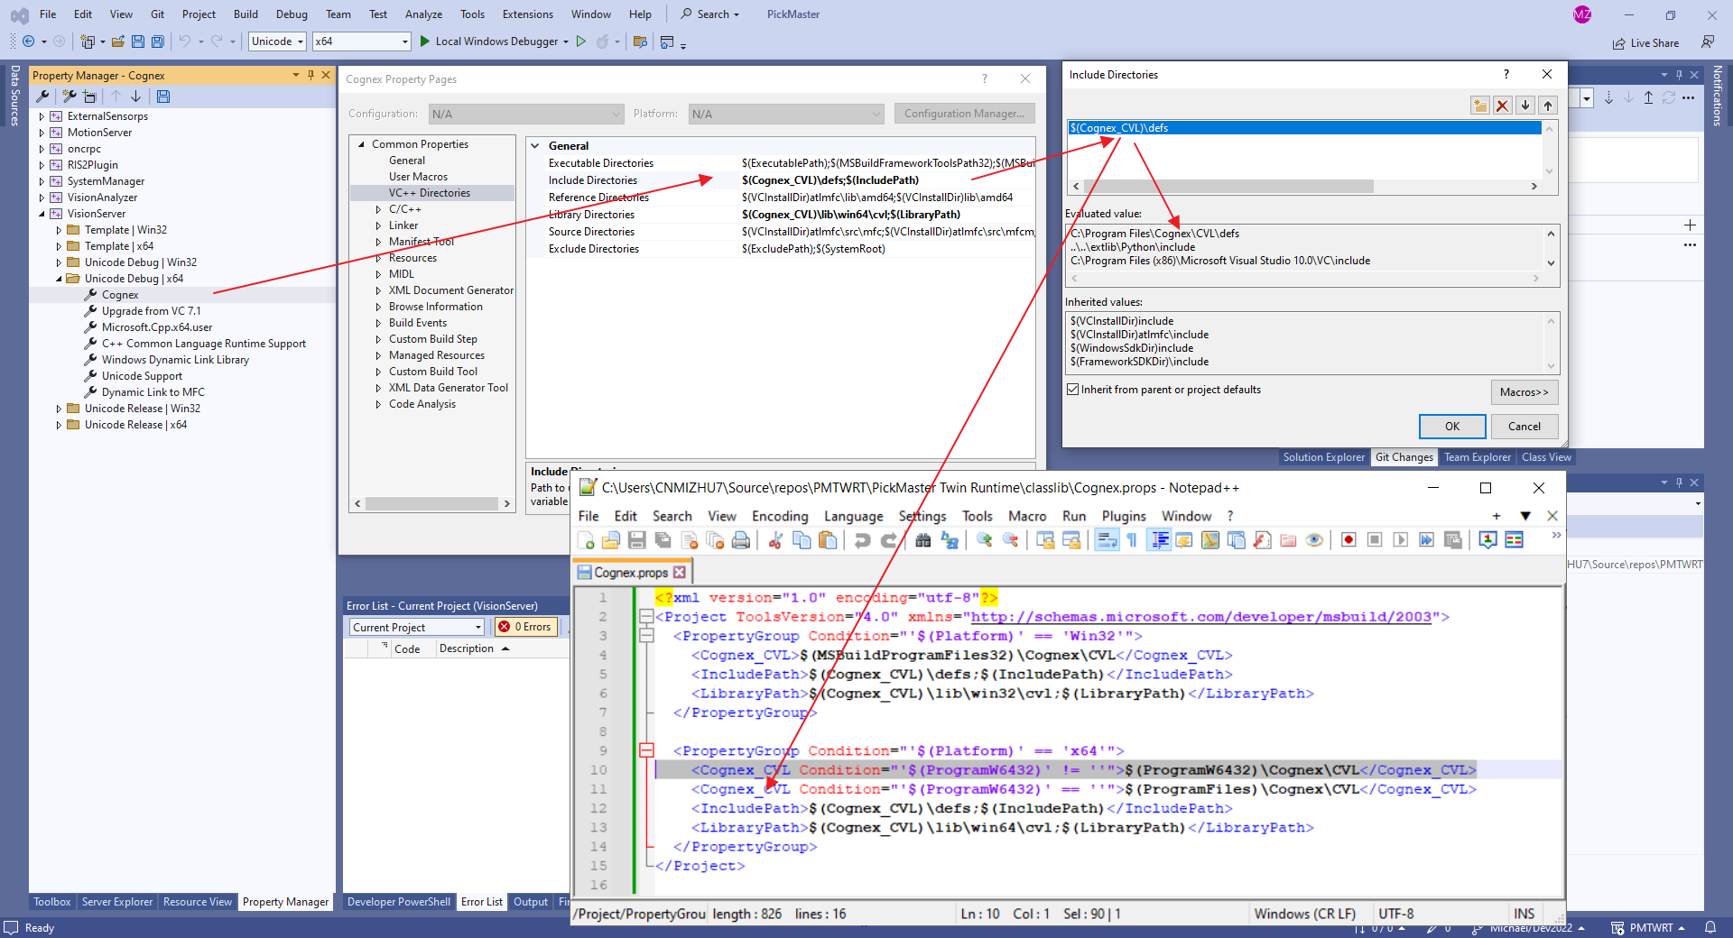Click Find in Files icon in VS toolbar
The image size is (1733, 938).
640,41
